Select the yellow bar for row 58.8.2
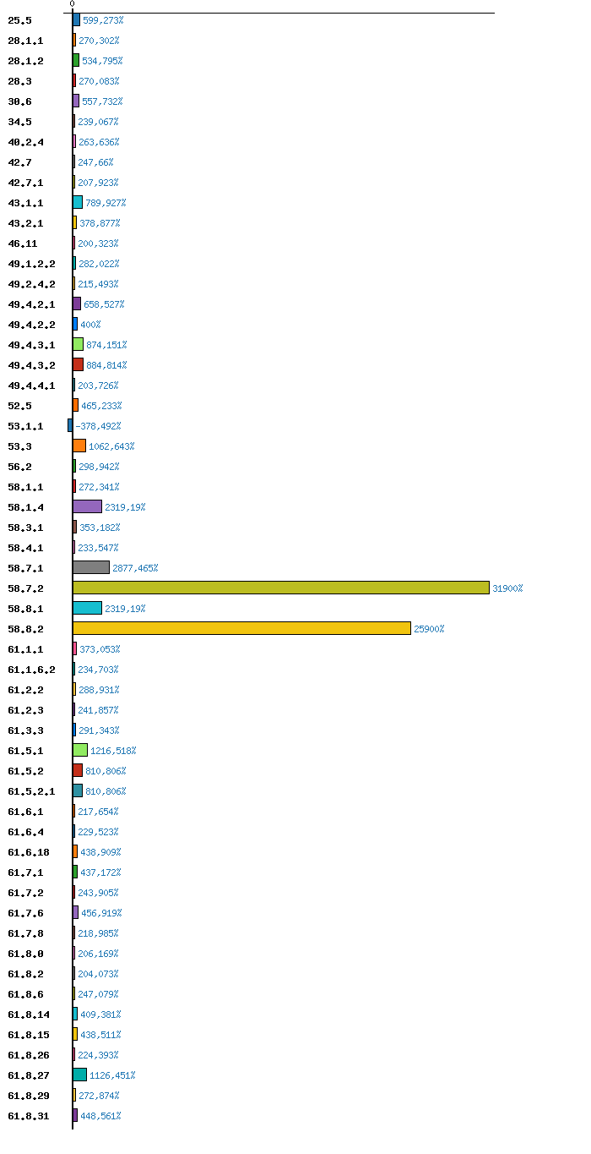The width and height of the screenshot is (591, 1154). pyautogui.click(x=241, y=628)
